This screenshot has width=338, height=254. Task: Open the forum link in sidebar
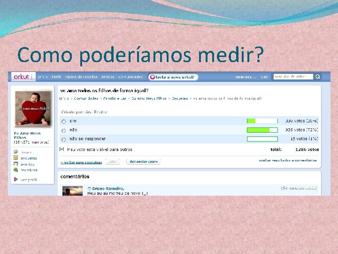[26, 152]
